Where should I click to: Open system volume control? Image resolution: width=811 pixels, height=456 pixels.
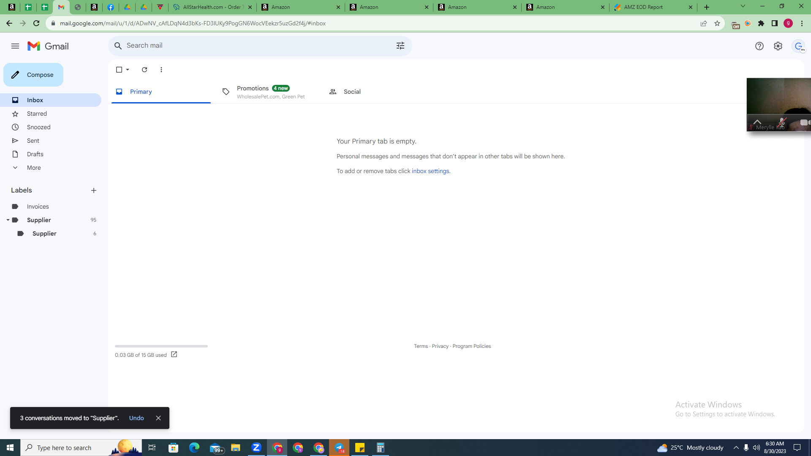point(756,448)
